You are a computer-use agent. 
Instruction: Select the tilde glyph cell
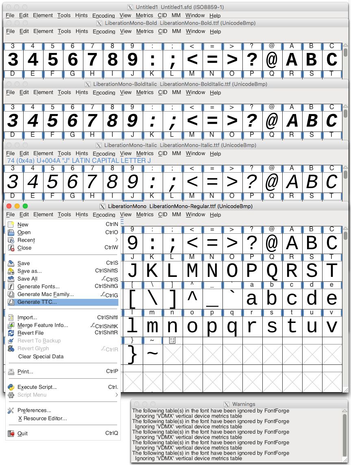pos(152,354)
